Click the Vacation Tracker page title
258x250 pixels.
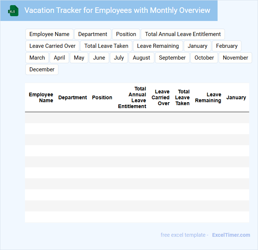click(117, 10)
